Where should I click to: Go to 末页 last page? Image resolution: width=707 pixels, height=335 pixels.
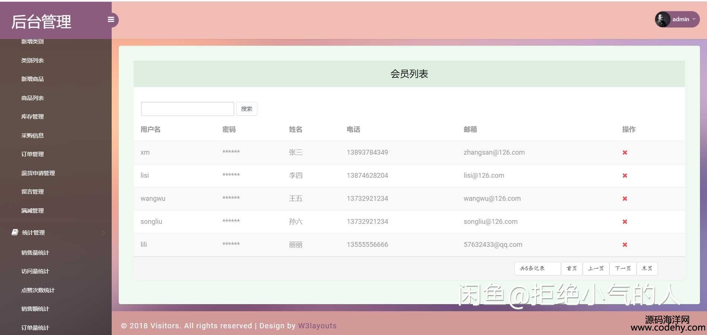(x=647, y=268)
